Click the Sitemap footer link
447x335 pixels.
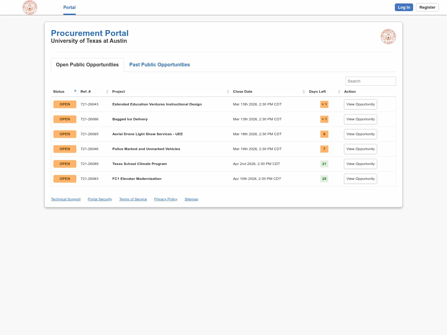pyautogui.click(x=191, y=199)
